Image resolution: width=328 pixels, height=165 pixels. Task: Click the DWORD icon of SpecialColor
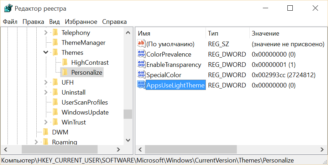coord(141,74)
